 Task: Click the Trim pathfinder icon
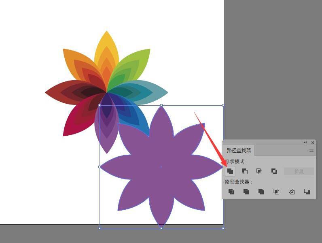tap(246, 192)
